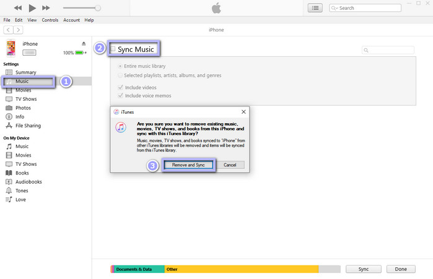Open the Edit menu
The height and width of the screenshot is (279, 433).
pos(19,20)
